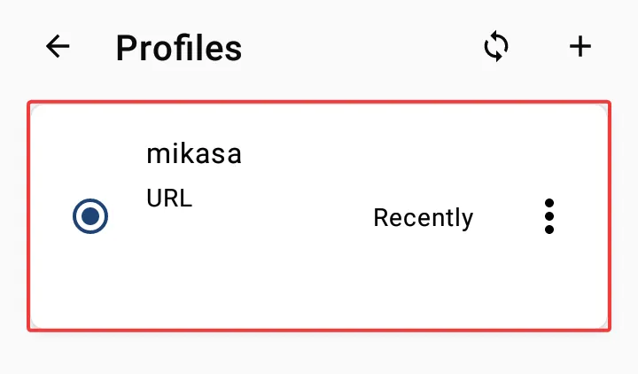Go back using the arrow icon

[x=58, y=46]
